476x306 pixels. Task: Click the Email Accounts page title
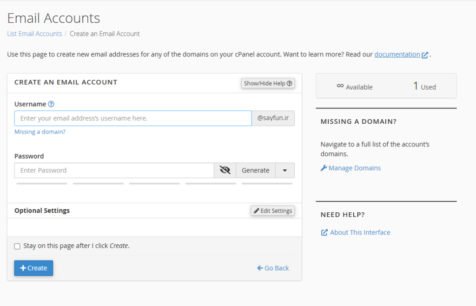tap(54, 18)
